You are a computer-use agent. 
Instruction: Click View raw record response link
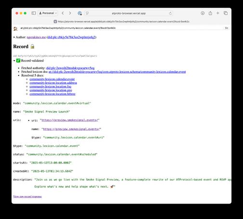click(x=27, y=196)
